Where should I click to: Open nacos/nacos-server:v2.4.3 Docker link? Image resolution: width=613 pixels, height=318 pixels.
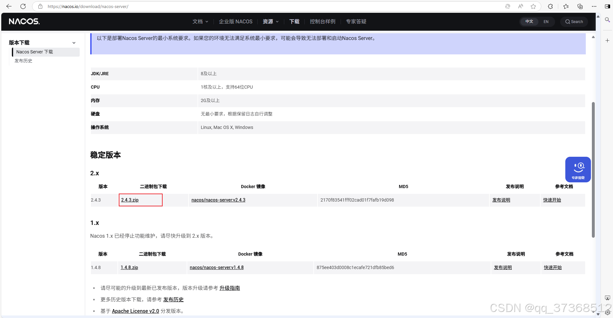tap(218, 200)
